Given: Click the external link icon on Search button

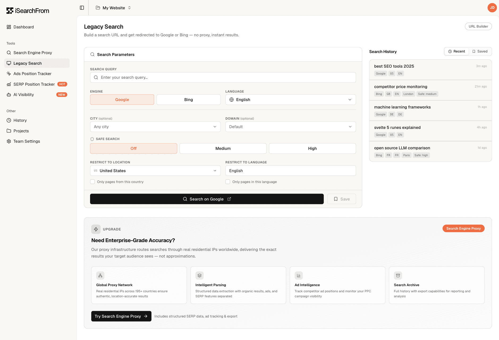Looking at the screenshot, I should [229, 199].
